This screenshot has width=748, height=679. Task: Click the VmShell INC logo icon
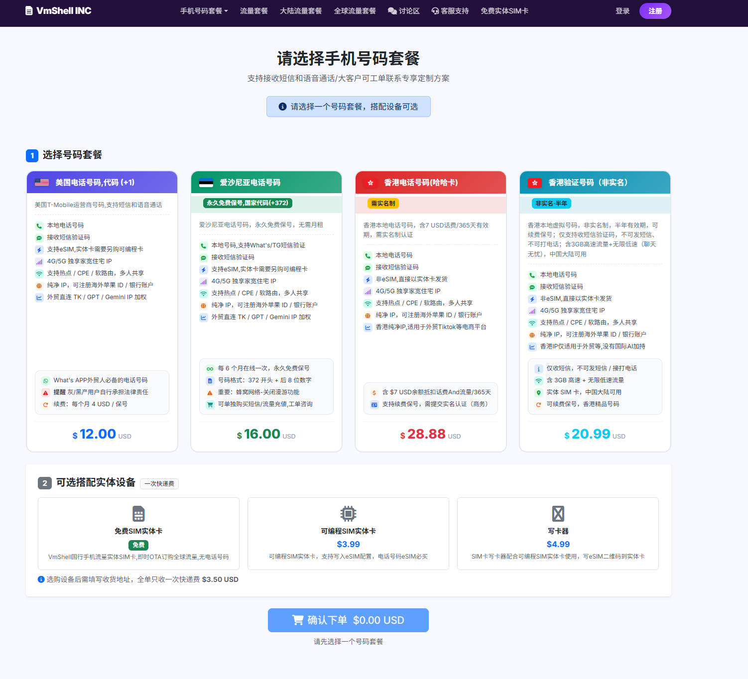[29, 11]
